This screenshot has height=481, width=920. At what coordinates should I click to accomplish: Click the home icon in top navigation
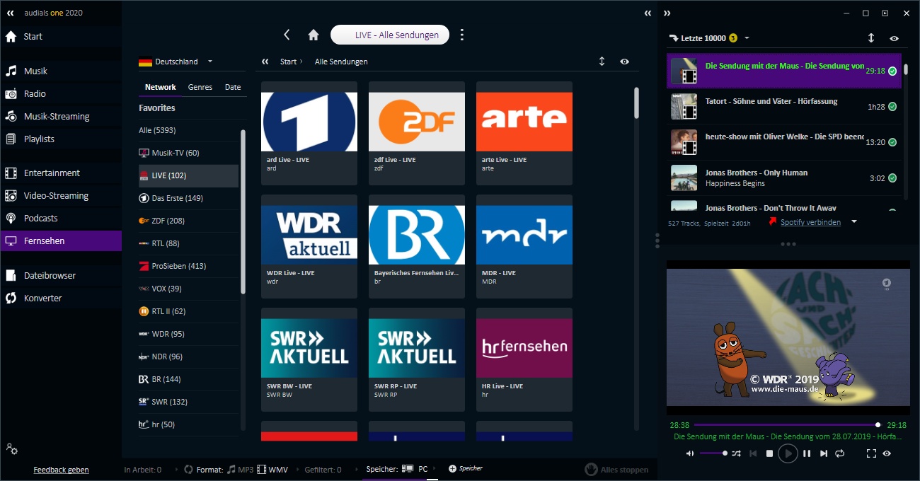tap(314, 35)
